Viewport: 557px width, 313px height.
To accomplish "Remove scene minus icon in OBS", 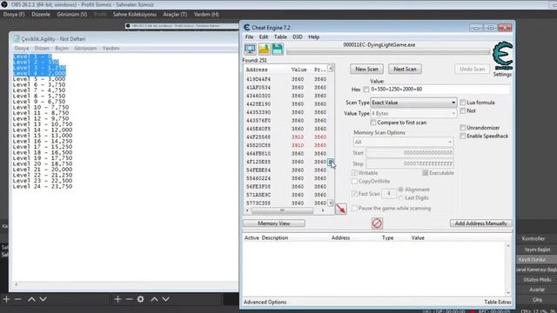I will click(x=17, y=299).
